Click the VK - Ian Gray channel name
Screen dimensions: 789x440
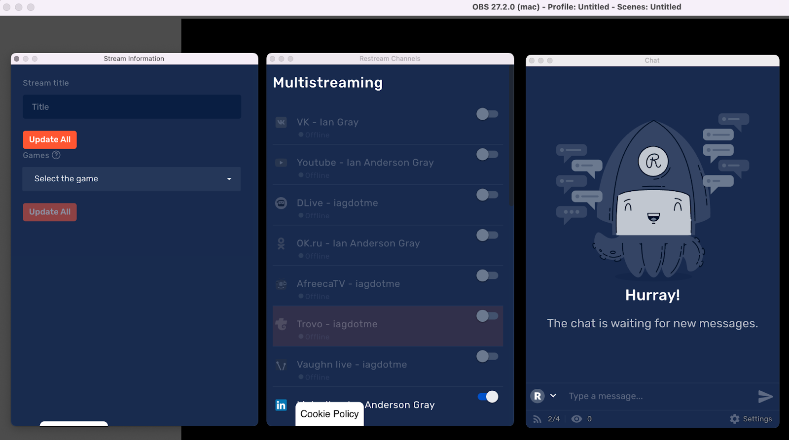(327, 122)
